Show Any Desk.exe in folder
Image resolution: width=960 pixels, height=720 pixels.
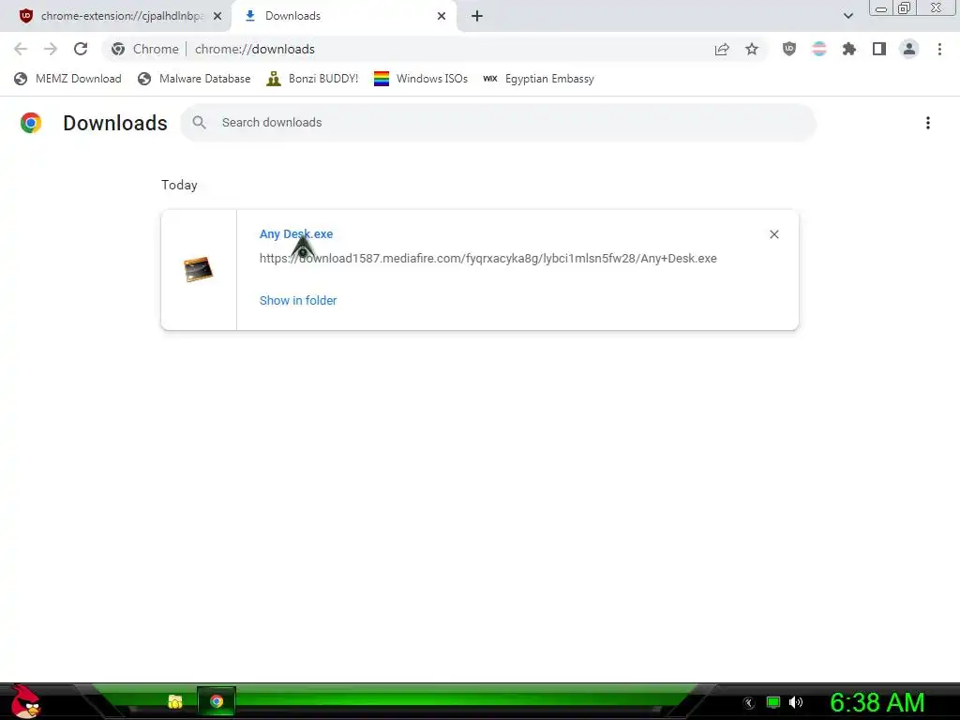coord(298,301)
